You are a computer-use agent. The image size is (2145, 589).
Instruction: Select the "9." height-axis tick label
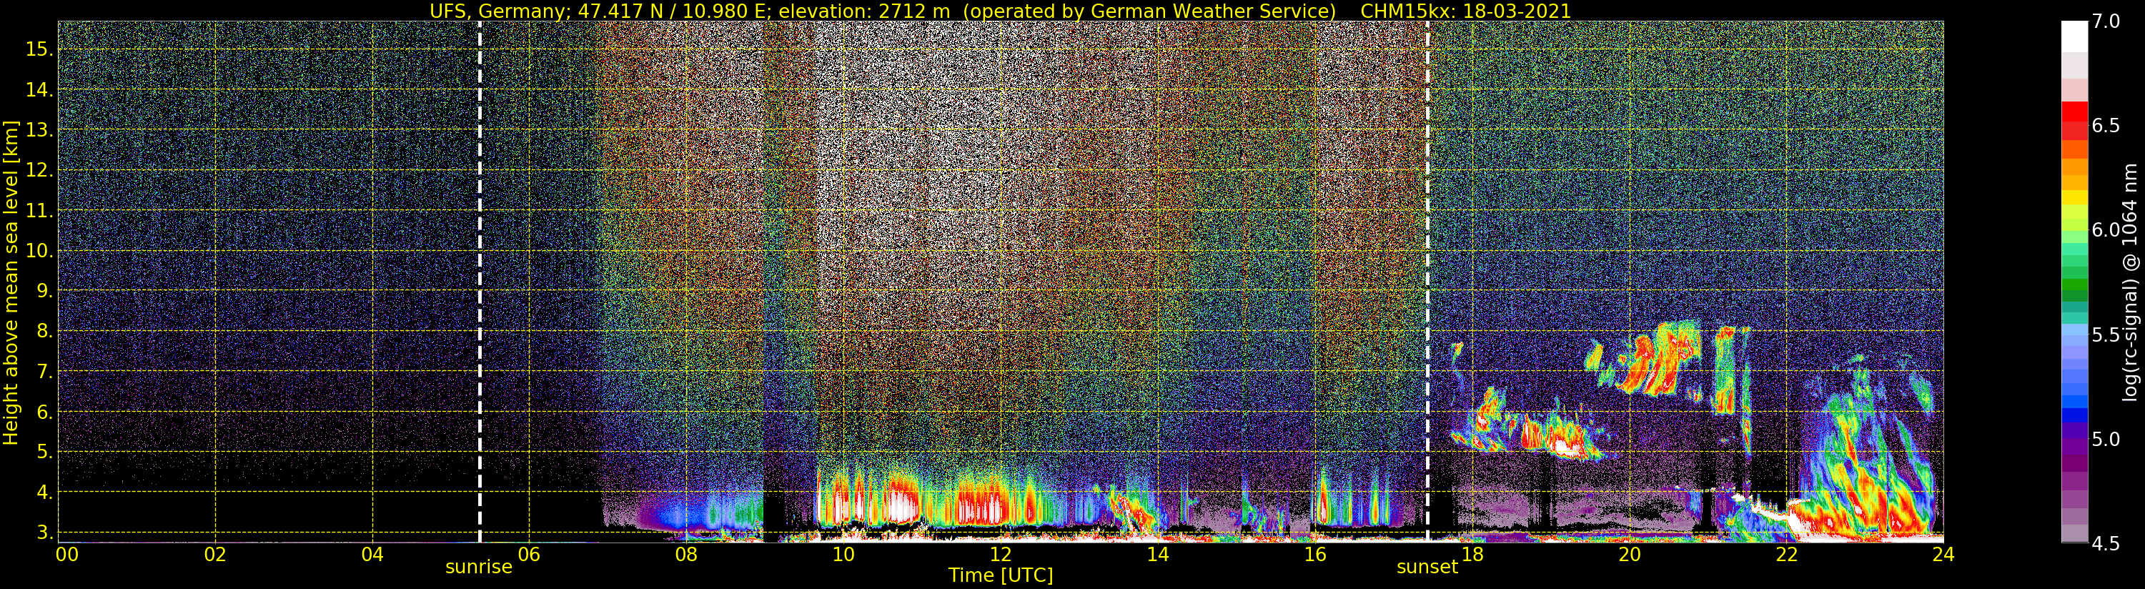(x=45, y=291)
